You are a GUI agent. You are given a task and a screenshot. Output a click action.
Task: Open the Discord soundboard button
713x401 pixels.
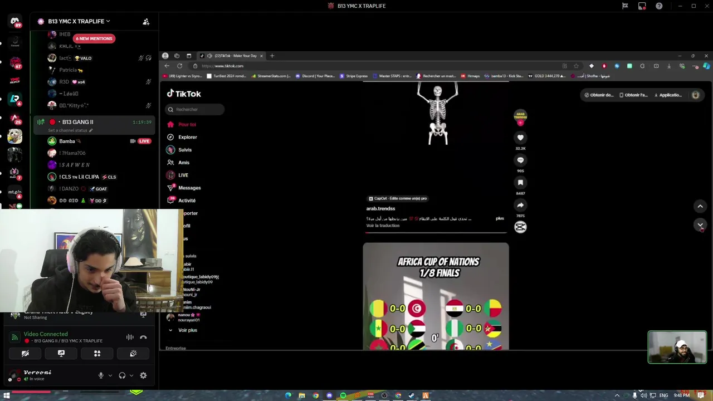pyautogui.click(x=133, y=353)
